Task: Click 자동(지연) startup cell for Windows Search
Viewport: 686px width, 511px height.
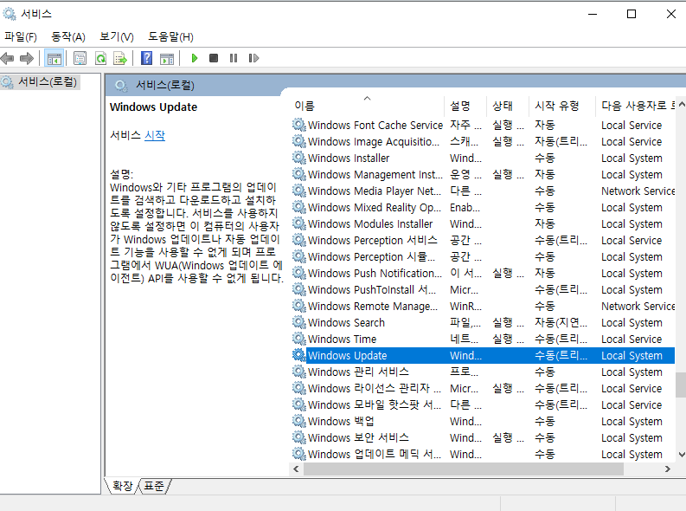Action: pos(561,323)
